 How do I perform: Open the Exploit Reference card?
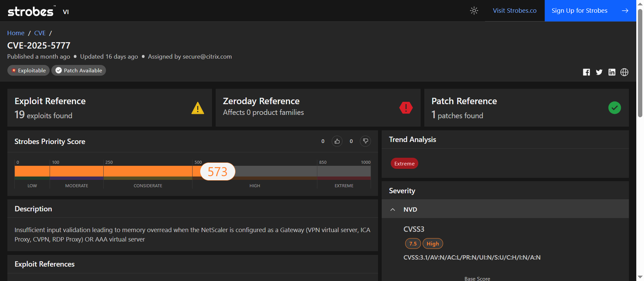coord(110,108)
